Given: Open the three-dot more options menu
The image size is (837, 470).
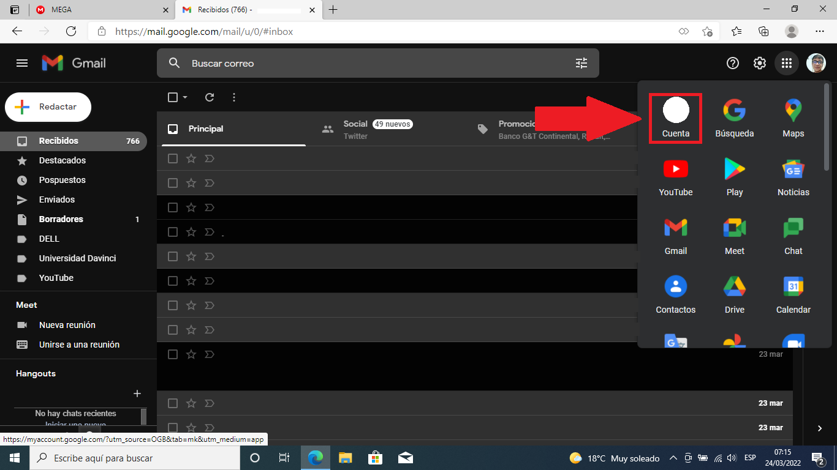Looking at the screenshot, I should coord(234,97).
